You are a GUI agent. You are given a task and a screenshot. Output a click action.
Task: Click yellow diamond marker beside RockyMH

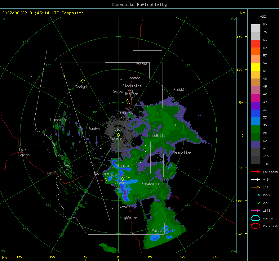(x=83, y=81)
